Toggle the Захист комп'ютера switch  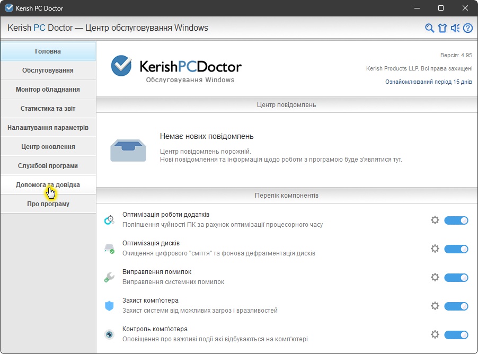pyautogui.click(x=456, y=306)
